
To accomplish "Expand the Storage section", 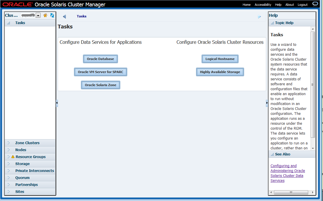I will click(8, 164).
